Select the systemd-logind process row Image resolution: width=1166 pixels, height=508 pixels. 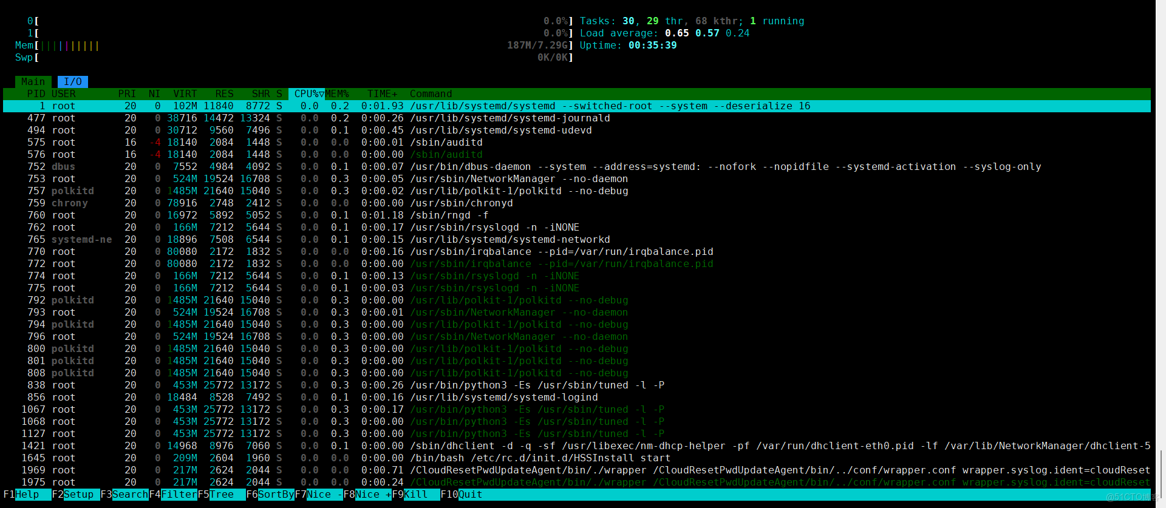(577, 398)
